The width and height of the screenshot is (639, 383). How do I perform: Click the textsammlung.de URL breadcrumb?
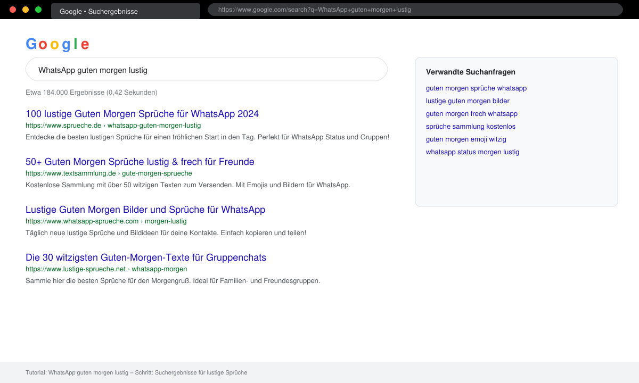coord(109,173)
